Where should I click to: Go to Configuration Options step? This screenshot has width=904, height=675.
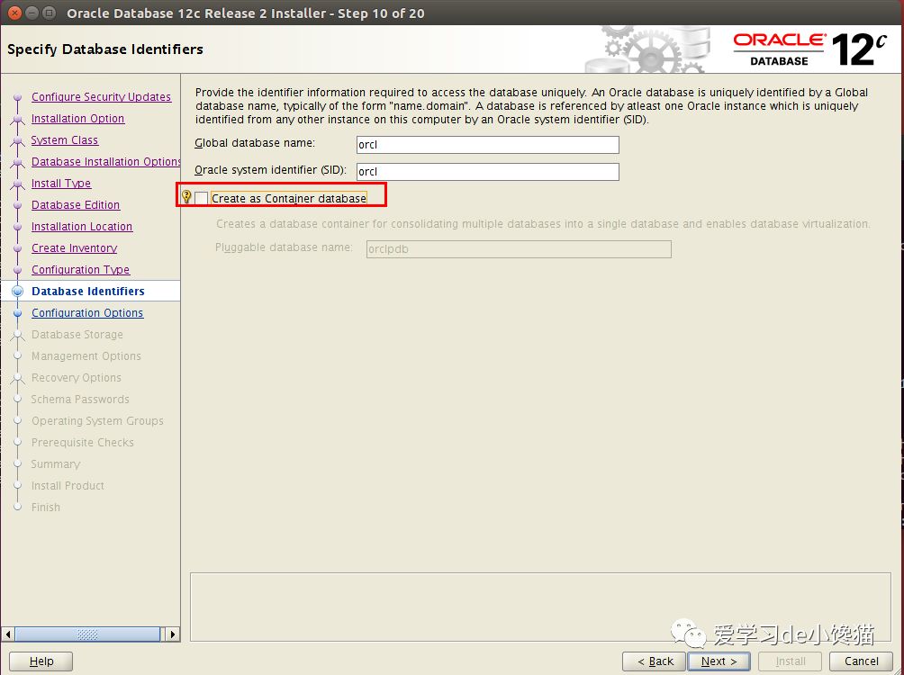pos(87,313)
